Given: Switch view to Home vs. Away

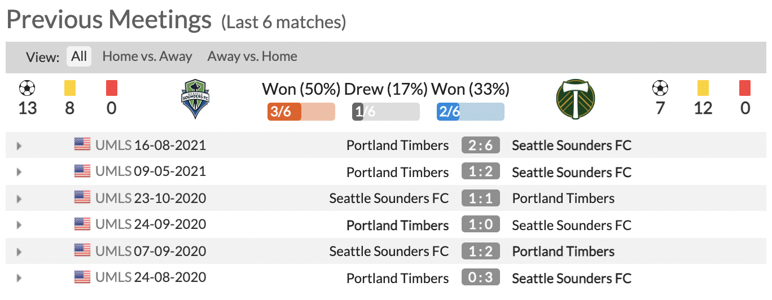Looking at the screenshot, I should coord(147,56).
